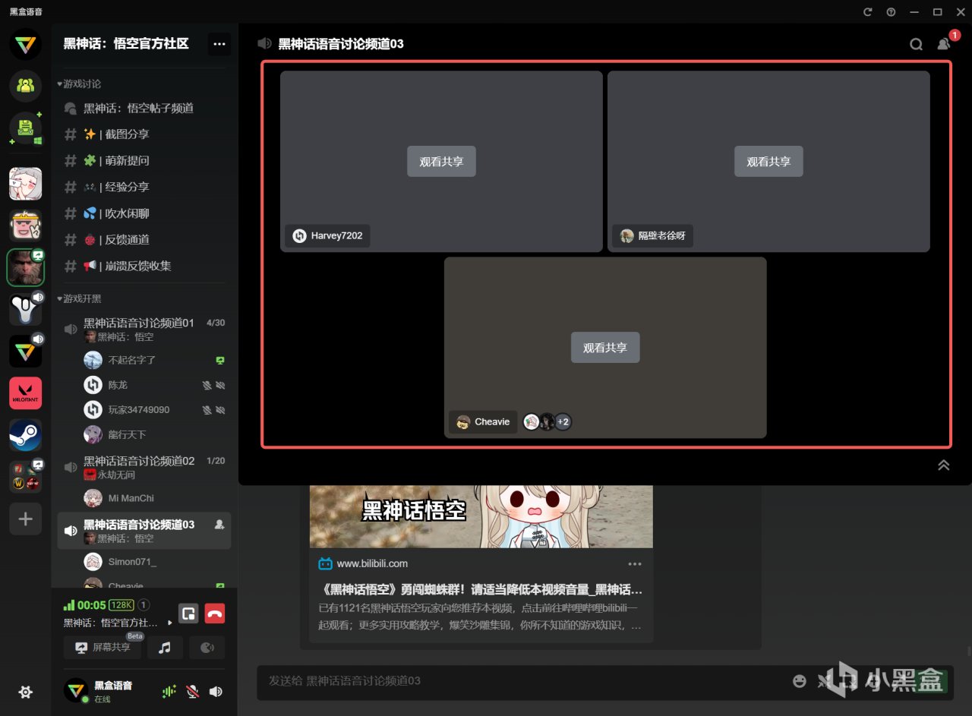Click the emoji picker in message box
Image resolution: width=972 pixels, height=716 pixels.
pyautogui.click(x=799, y=681)
